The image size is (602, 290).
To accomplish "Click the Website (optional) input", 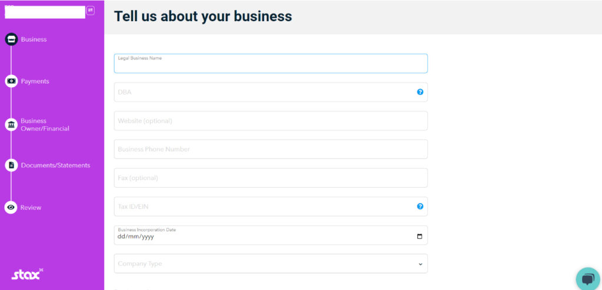I will pyautogui.click(x=270, y=121).
